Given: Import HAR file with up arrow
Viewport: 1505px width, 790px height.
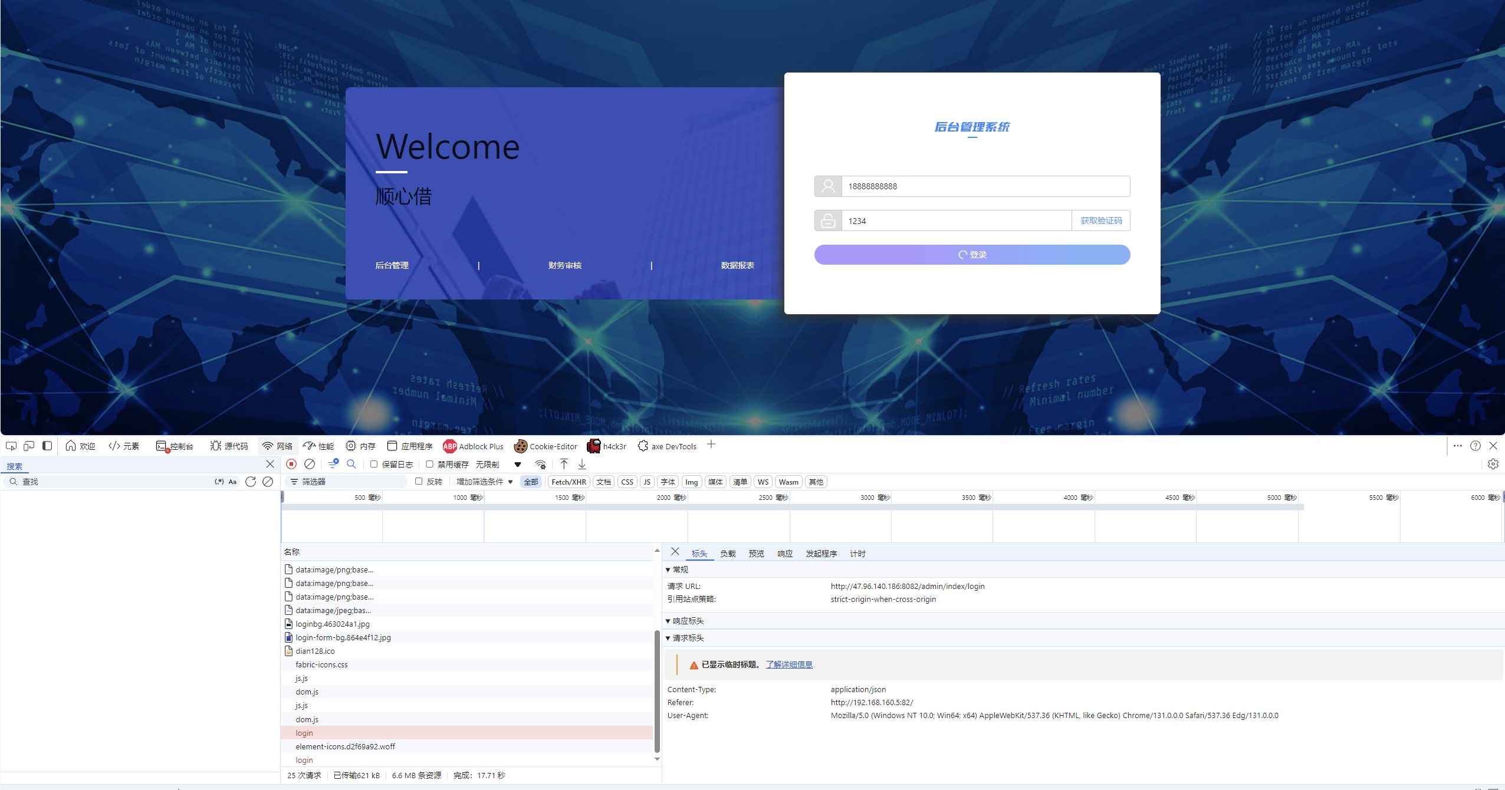Looking at the screenshot, I should point(564,464).
